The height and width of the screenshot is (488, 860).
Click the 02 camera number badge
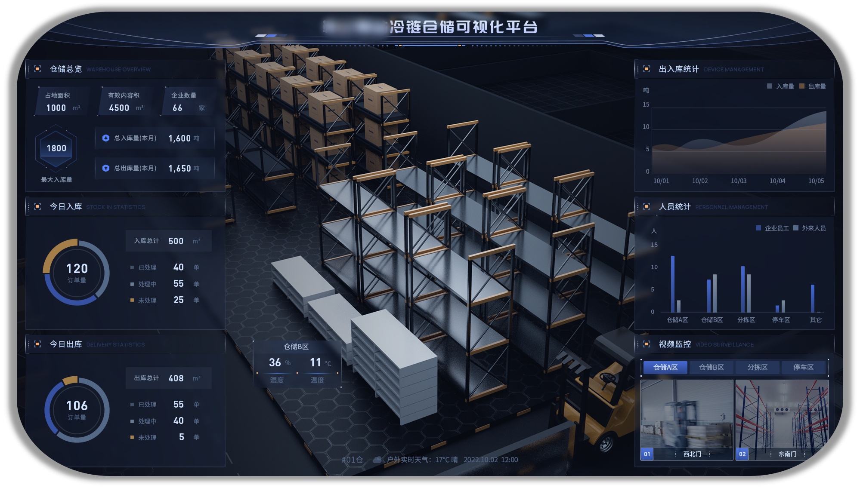(x=742, y=454)
